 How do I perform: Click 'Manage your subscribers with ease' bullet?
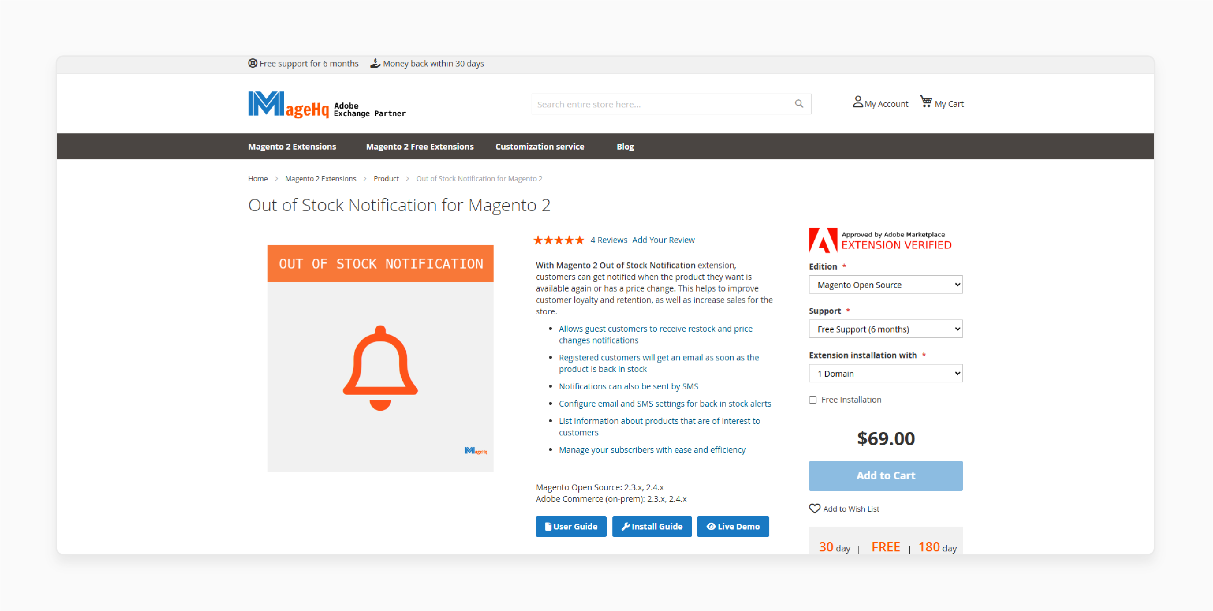(x=652, y=450)
